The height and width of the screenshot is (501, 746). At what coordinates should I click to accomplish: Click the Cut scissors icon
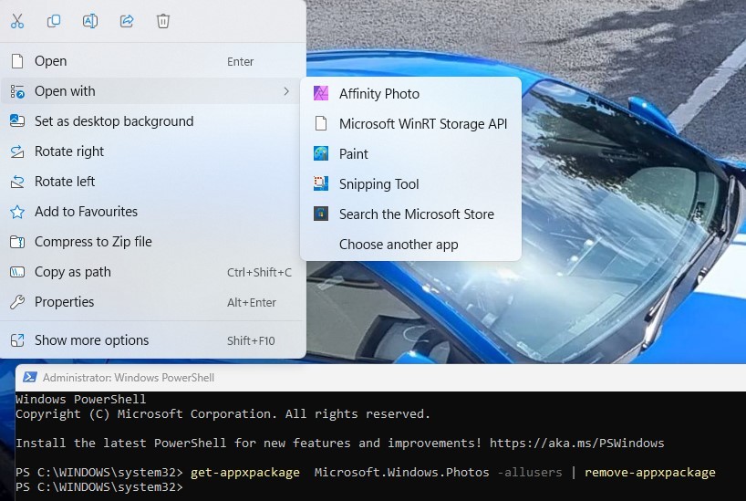(17, 21)
